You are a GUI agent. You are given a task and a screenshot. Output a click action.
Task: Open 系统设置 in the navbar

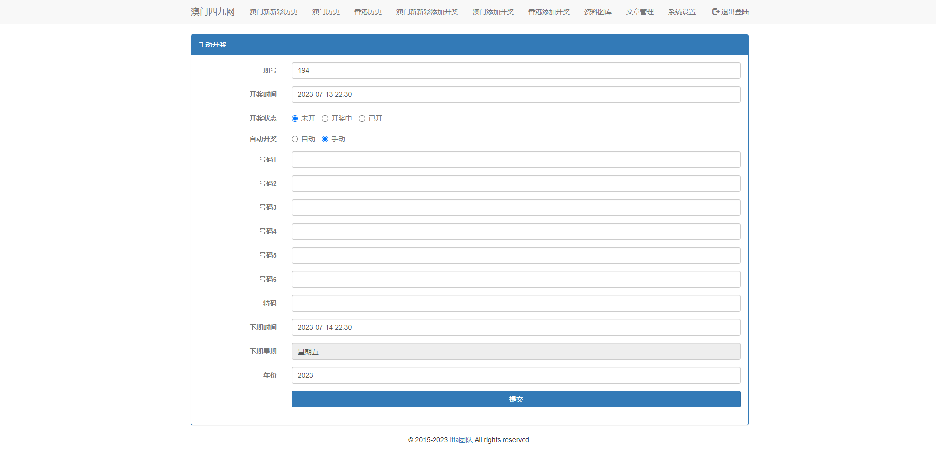(682, 12)
